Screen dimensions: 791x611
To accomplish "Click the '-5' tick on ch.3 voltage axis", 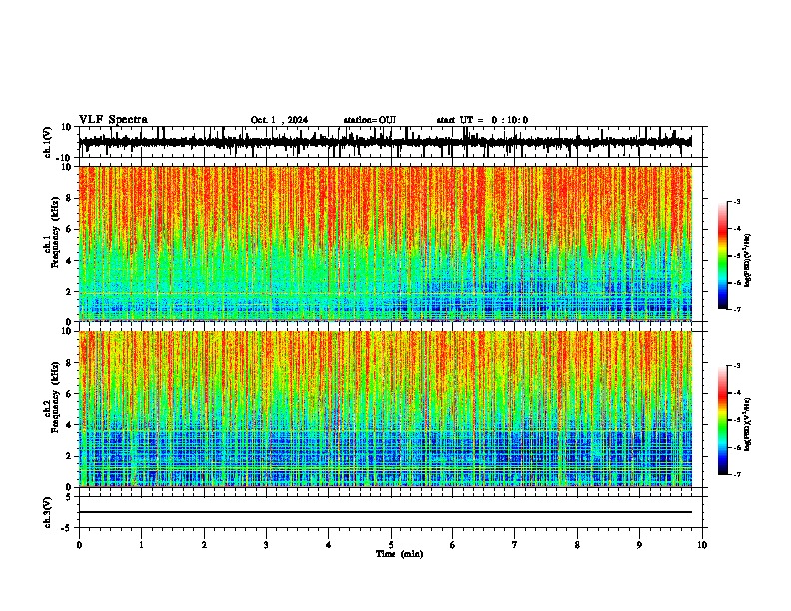I will click(x=67, y=528).
